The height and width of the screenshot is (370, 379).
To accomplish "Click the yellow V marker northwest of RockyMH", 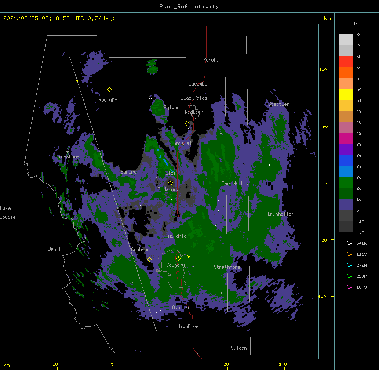I will (77, 81).
